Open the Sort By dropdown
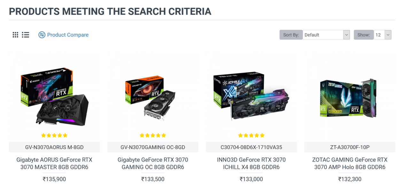This screenshot has height=191, width=405. (x=323, y=35)
